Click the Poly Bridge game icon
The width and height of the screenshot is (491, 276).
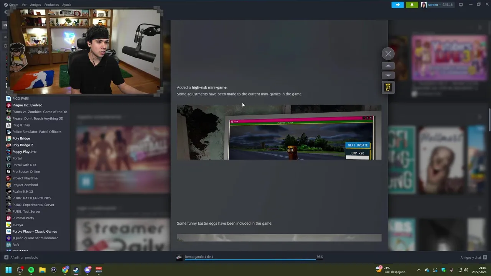[x=8, y=138]
